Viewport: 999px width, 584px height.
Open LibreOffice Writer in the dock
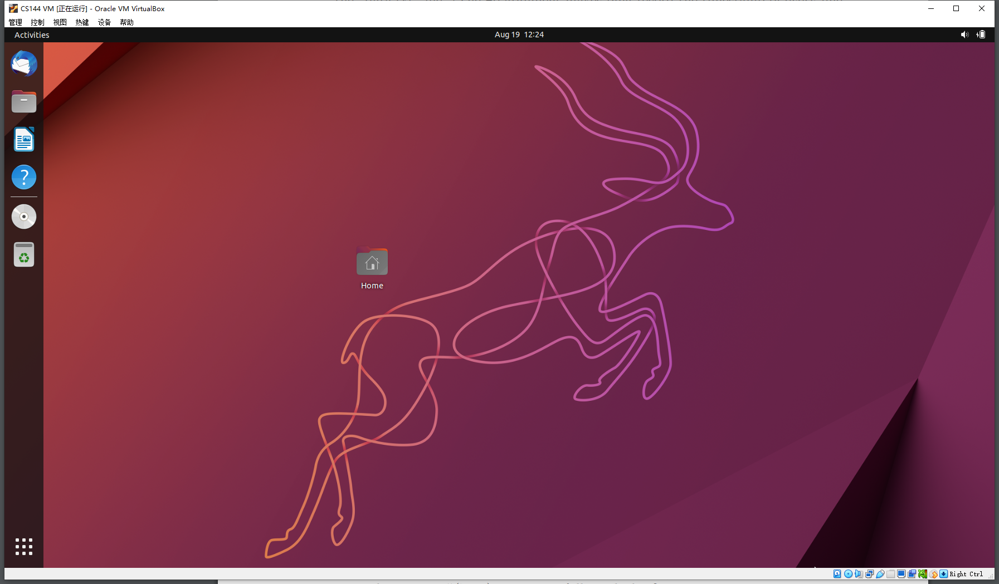24,139
